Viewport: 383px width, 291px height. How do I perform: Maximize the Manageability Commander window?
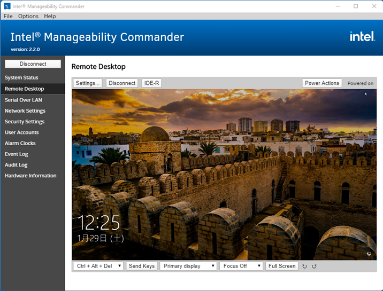point(356,6)
